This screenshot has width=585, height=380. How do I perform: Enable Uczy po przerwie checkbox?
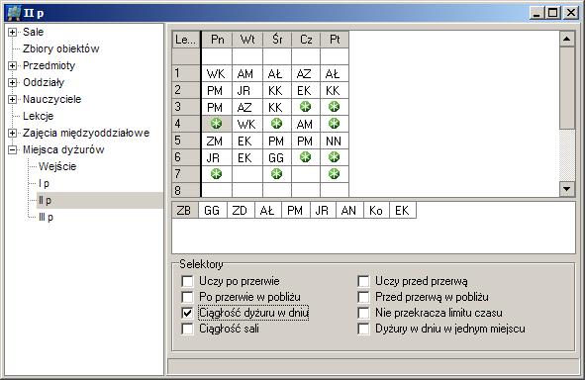click(x=187, y=281)
